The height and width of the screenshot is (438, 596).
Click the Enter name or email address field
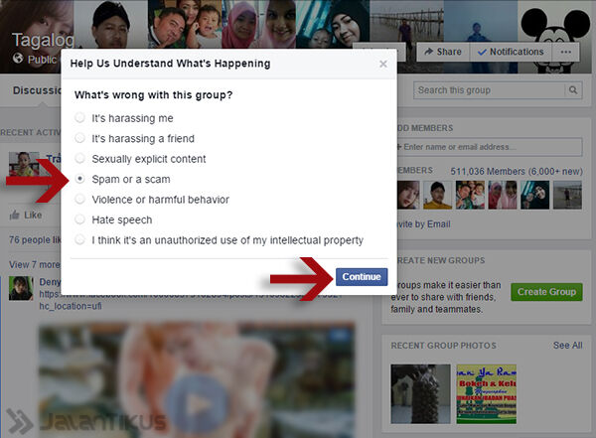coord(489,147)
